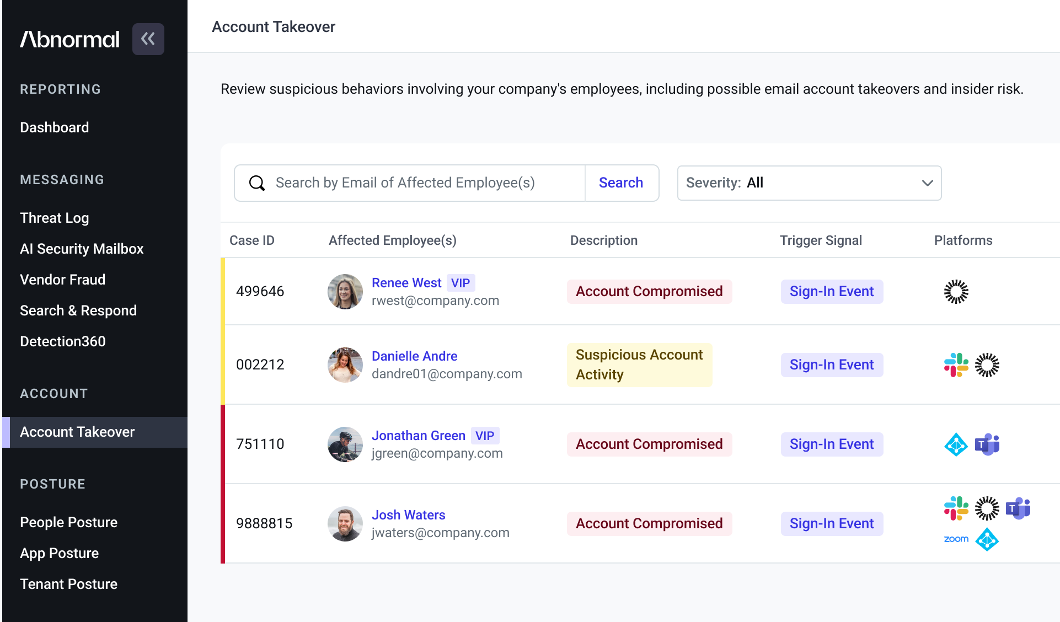The image size is (1060, 622).
Task: Click Teams icon in Jonathan Green row
Action: pos(987,444)
